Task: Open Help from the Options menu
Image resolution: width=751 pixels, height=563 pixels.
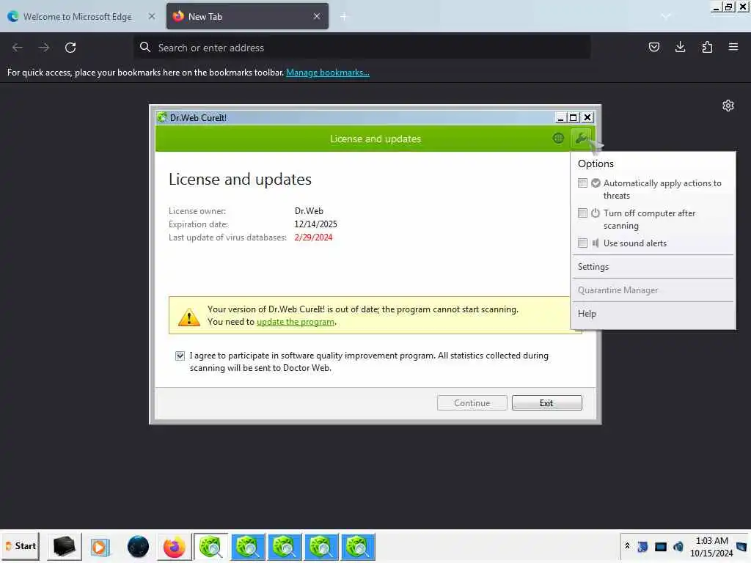Action: click(653, 314)
